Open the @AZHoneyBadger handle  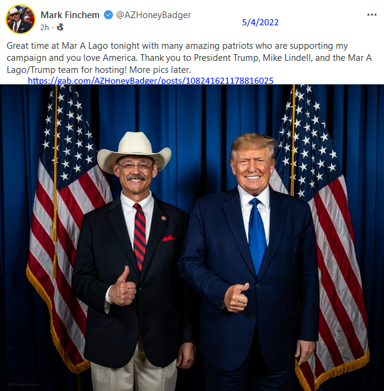click(x=153, y=15)
